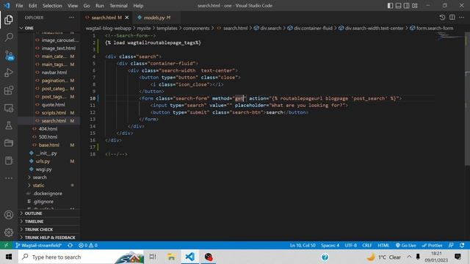Open base.html in the explorer
The height and width of the screenshot is (264, 470).
[49, 145]
